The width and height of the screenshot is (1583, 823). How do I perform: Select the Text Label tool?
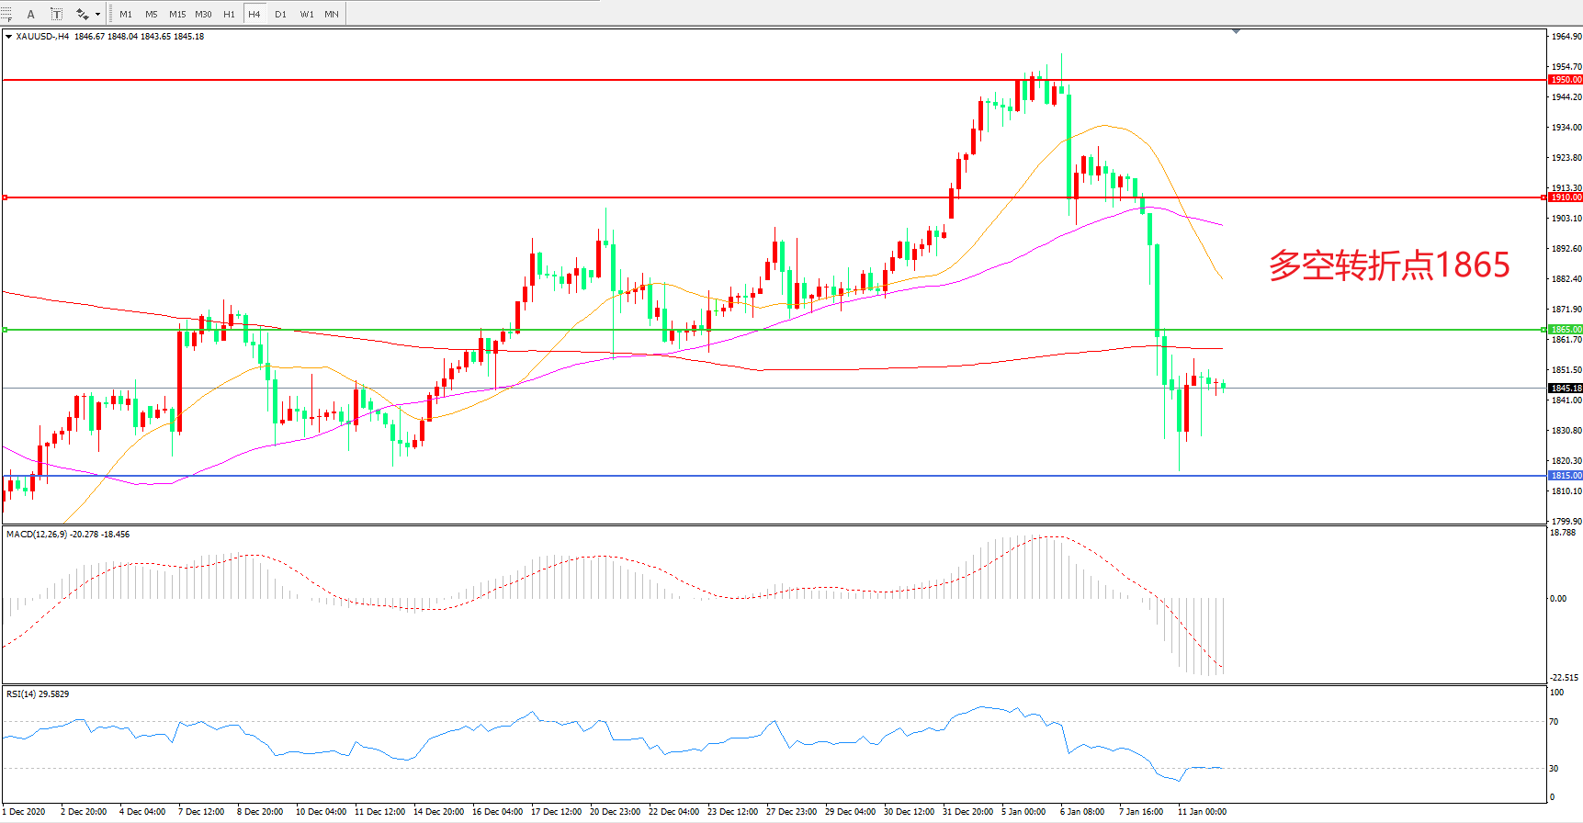tap(56, 14)
